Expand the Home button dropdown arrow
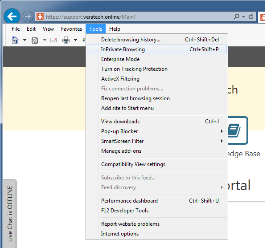Viewport: 279px width, 248px height. point(25,40)
